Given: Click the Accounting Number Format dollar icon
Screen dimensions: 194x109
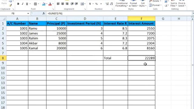Looking at the screenshot, I should 90,4.
